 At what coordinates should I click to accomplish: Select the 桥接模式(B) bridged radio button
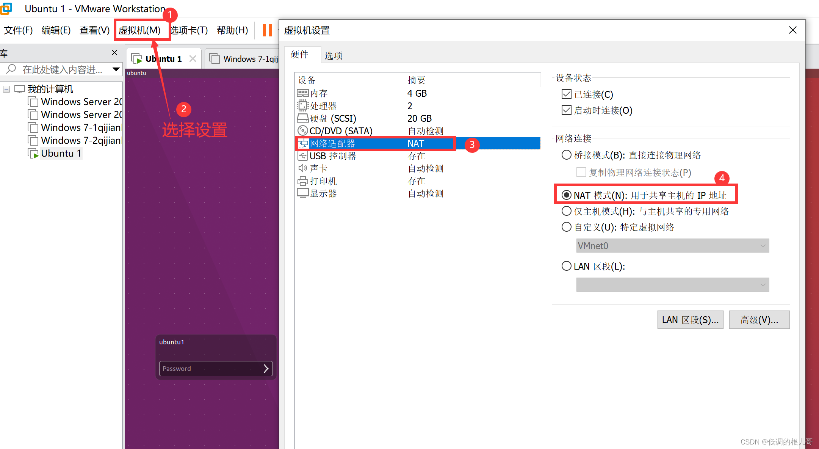[x=567, y=155]
